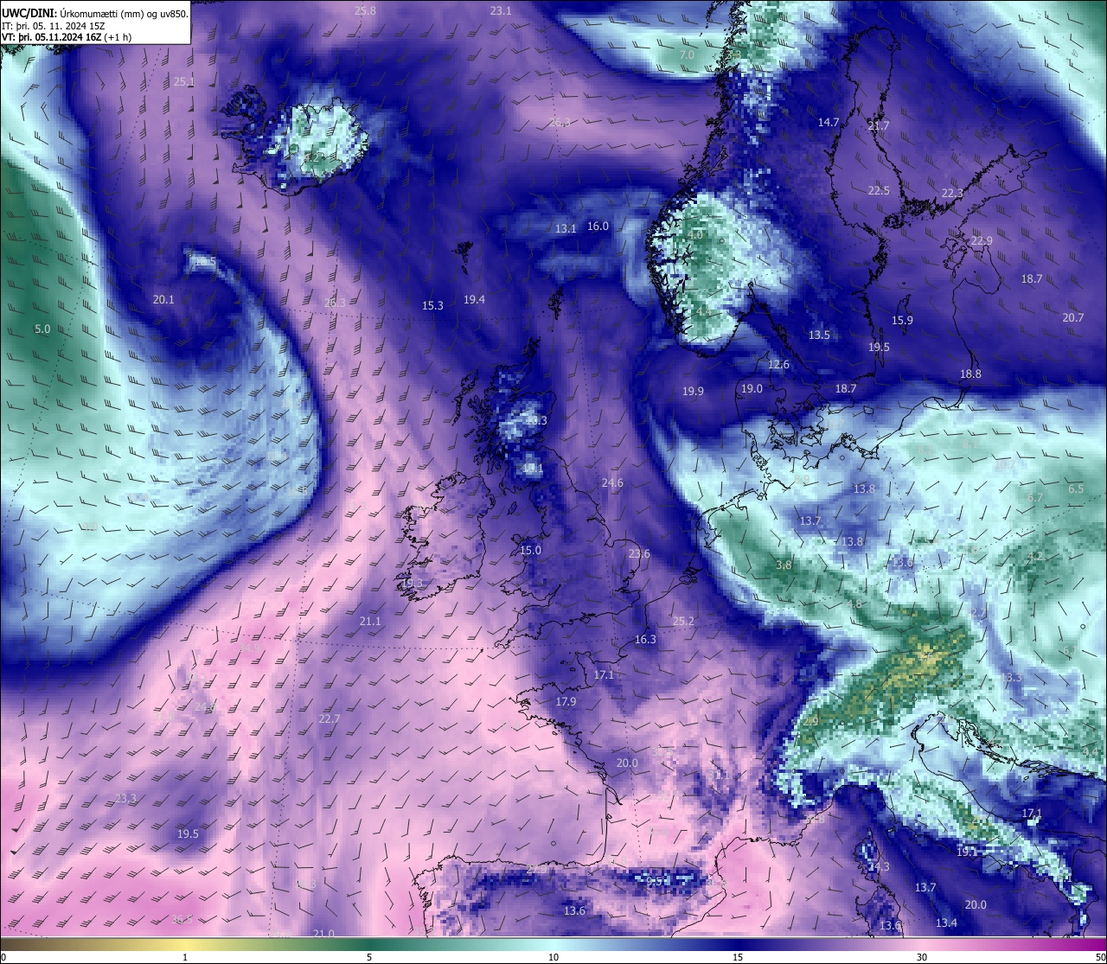Click the value 22.3 on the map
This screenshot has height=964, width=1107.
[952, 194]
